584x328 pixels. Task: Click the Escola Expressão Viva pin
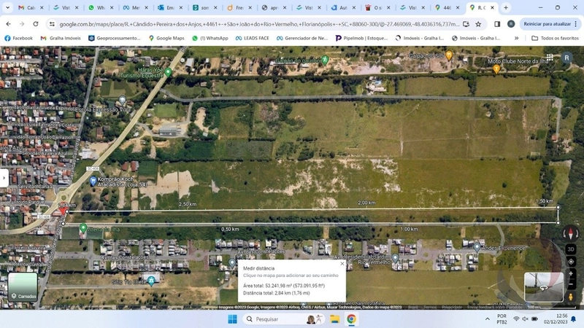(x=122, y=100)
